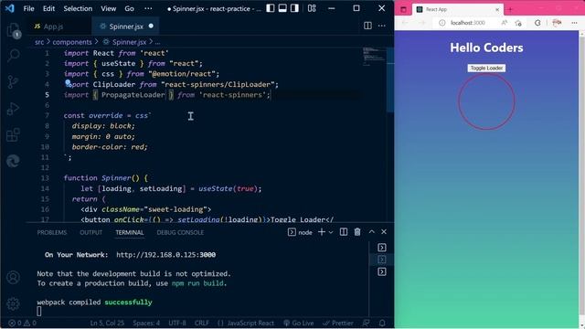This screenshot has width=585, height=329.
Task: Toggle the secondary side bar layout icon
Action: click(x=294, y=8)
